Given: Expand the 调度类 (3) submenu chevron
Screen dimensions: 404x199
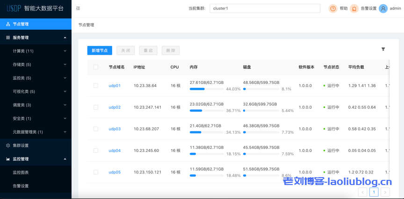Looking at the screenshot, I should [x=65, y=105].
